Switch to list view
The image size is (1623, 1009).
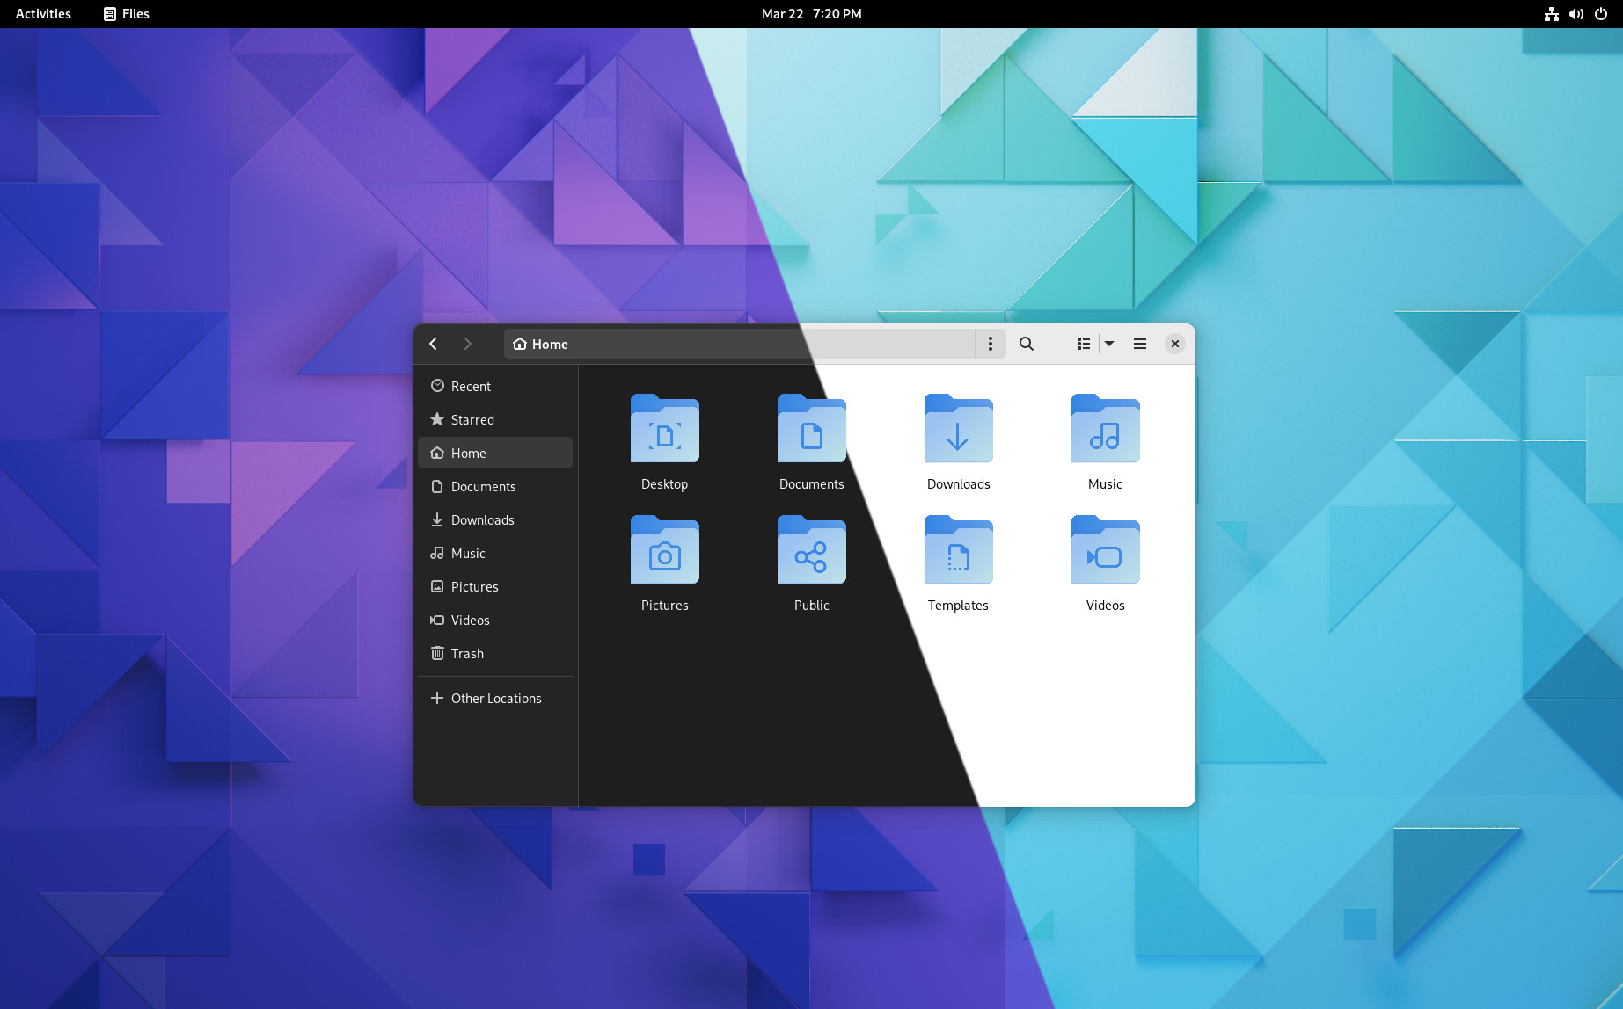click(x=1084, y=344)
